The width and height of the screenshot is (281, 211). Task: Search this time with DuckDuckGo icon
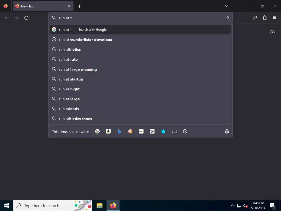[130, 132]
